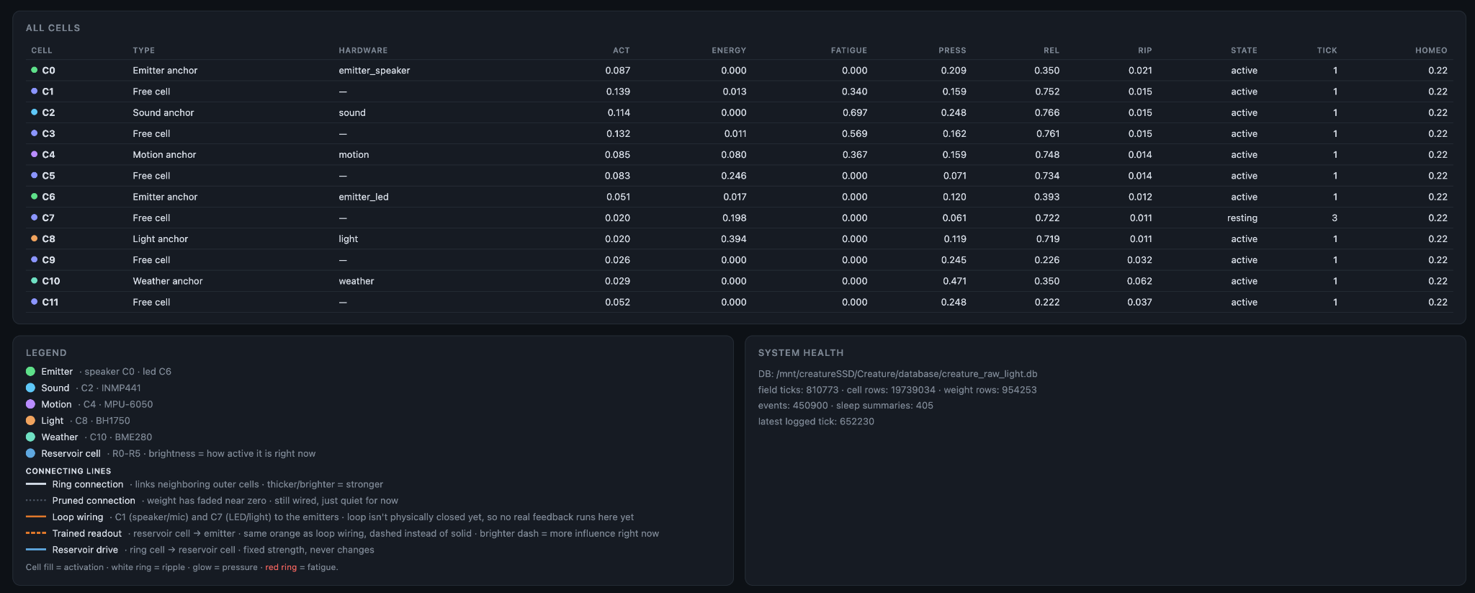The width and height of the screenshot is (1475, 593).
Task: Click the "CONNECTING LINES" legend heading
Action: [x=68, y=471]
